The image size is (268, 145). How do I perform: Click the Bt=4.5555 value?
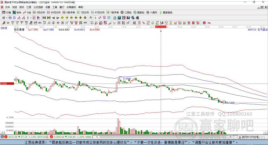[95, 30]
